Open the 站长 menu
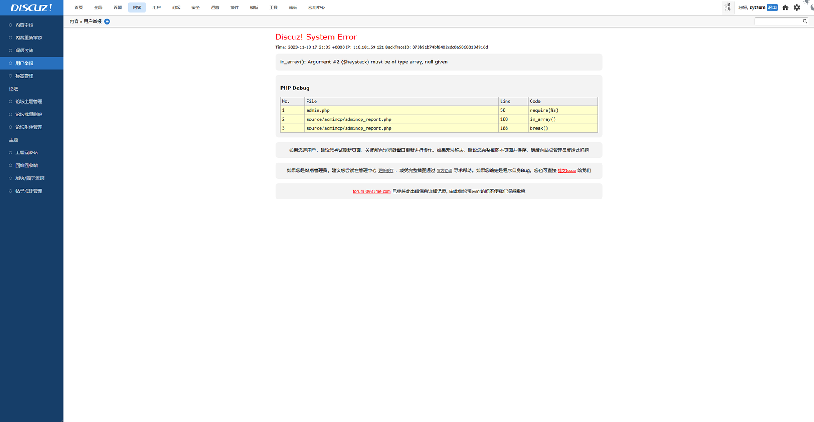Viewport: 814px width, 422px height. (x=293, y=8)
